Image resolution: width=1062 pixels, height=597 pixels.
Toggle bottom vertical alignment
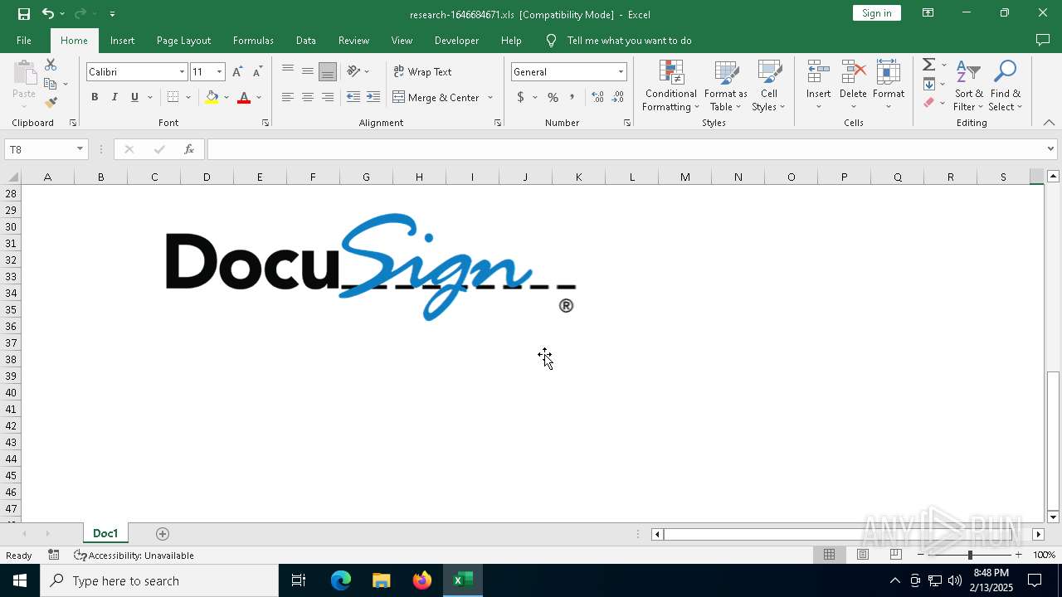click(x=328, y=71)
